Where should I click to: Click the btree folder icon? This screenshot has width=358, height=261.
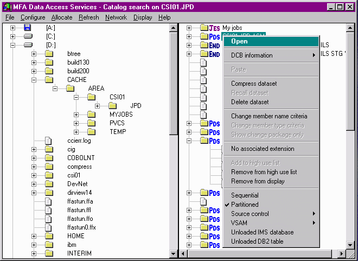point(48,54)
